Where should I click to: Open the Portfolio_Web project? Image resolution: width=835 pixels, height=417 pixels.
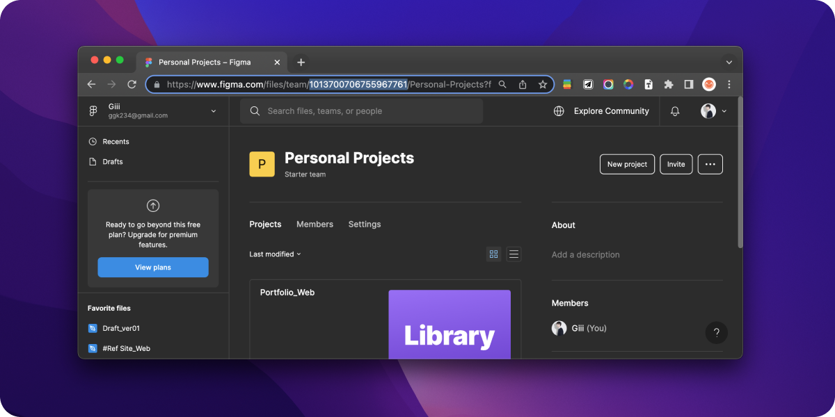[287, 293]
